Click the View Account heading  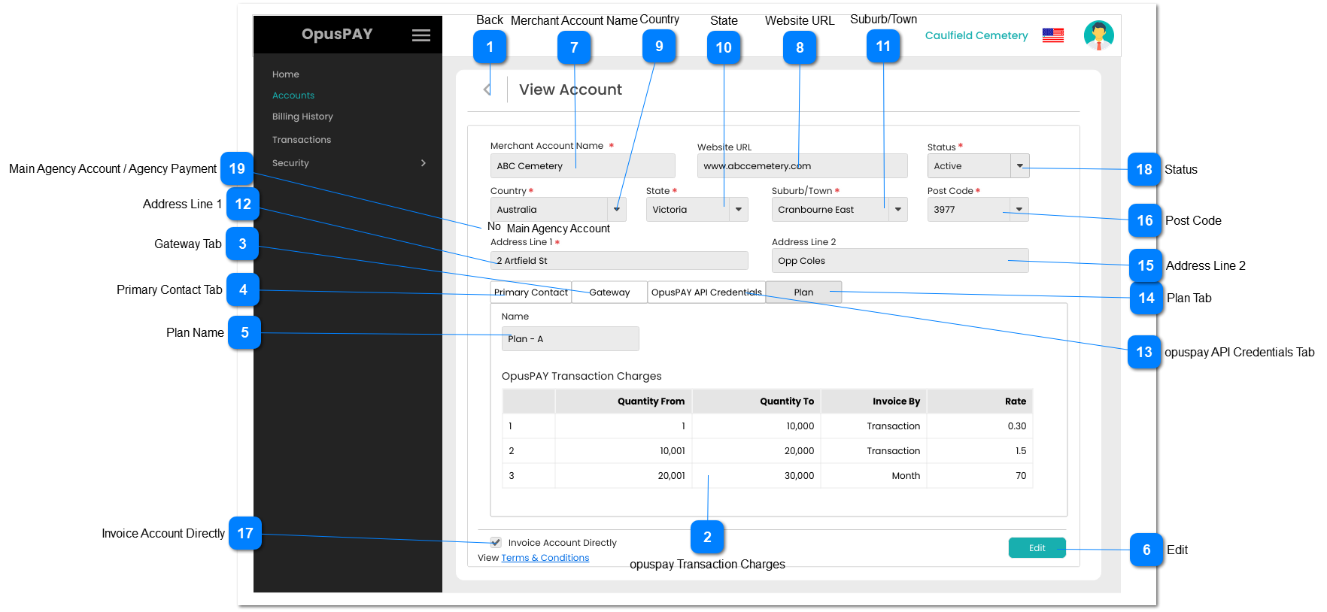tap(570, 89)
